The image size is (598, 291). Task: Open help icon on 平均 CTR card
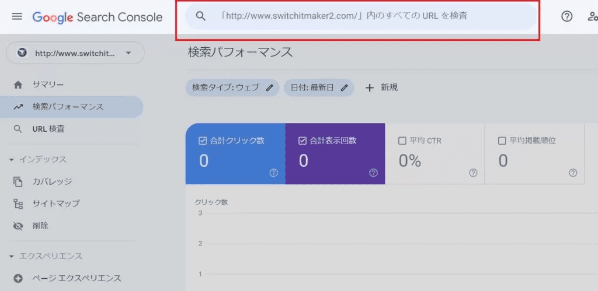(473, 173)
